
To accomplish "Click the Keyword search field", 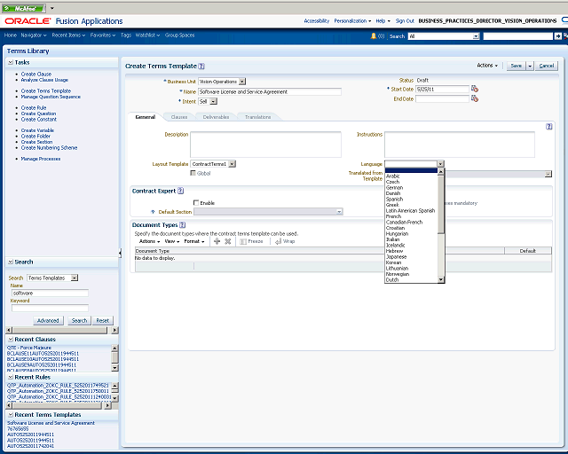I will point(50,308).
